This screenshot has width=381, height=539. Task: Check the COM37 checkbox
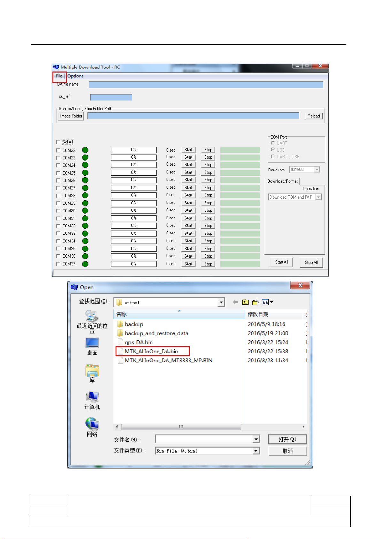58,264
